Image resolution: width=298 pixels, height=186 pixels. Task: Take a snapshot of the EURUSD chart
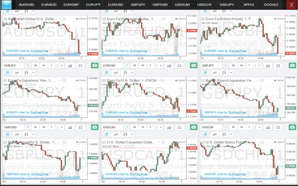193,65
